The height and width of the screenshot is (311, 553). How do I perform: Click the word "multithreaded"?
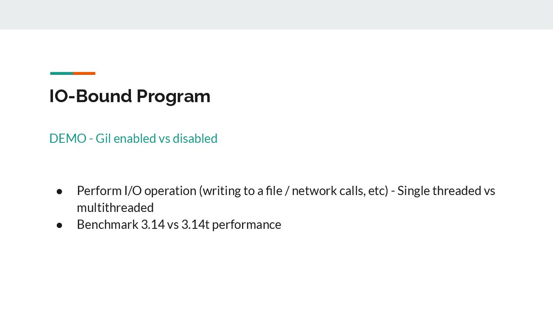click(x=115, y=207)
